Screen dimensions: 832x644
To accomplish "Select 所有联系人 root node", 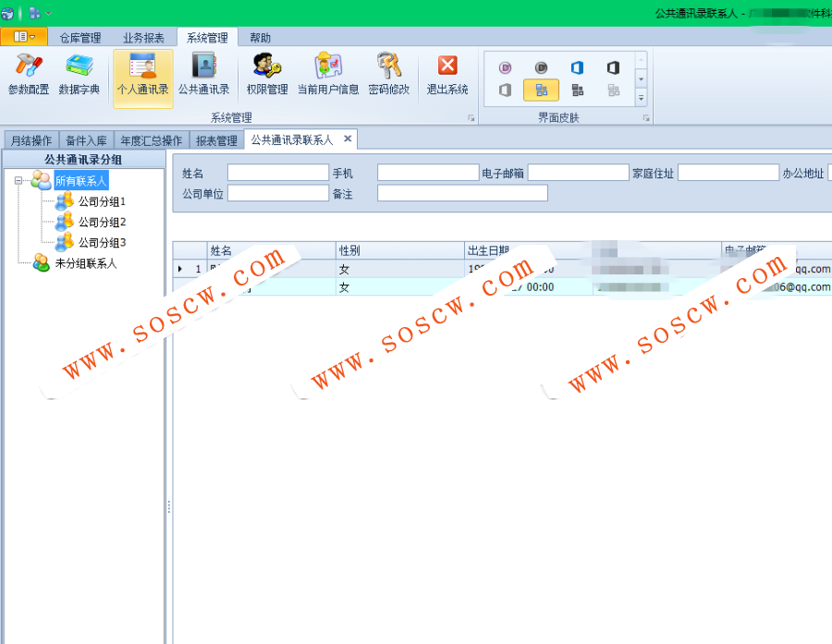I will tap(81, 181).
